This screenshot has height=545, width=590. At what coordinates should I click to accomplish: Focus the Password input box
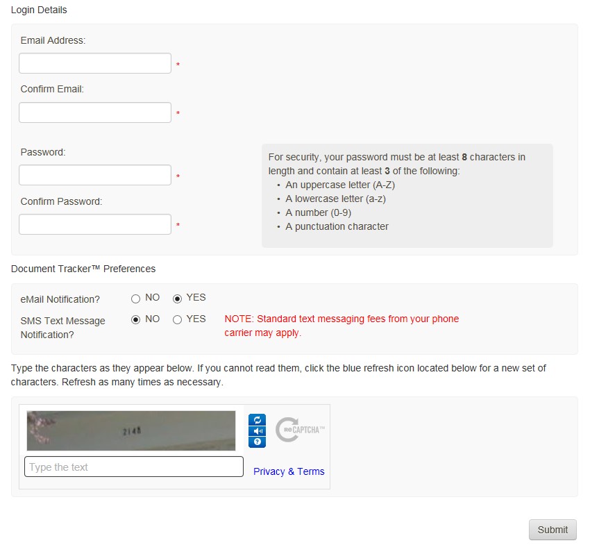click(95, 175)
